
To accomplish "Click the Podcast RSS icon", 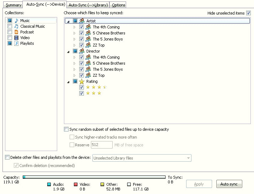I will (16, 32).
